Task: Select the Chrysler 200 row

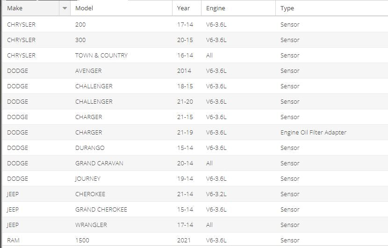Action: tap(195, 24)
